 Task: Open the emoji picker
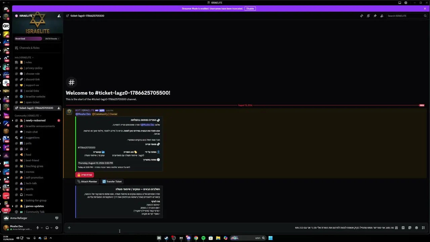(417, 228)
